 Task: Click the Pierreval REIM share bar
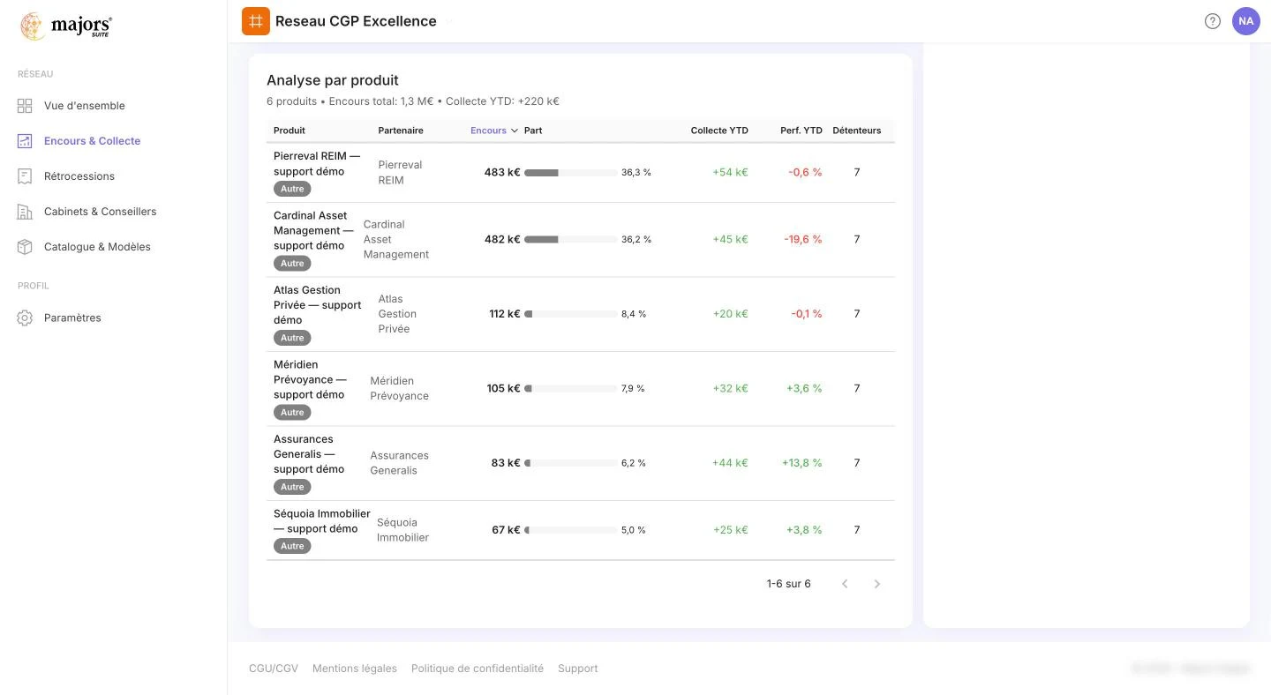(x=570, y=173)
